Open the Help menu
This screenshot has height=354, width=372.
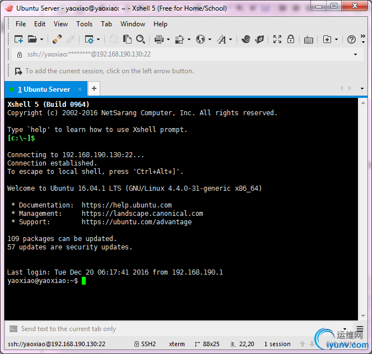point(160,24)
